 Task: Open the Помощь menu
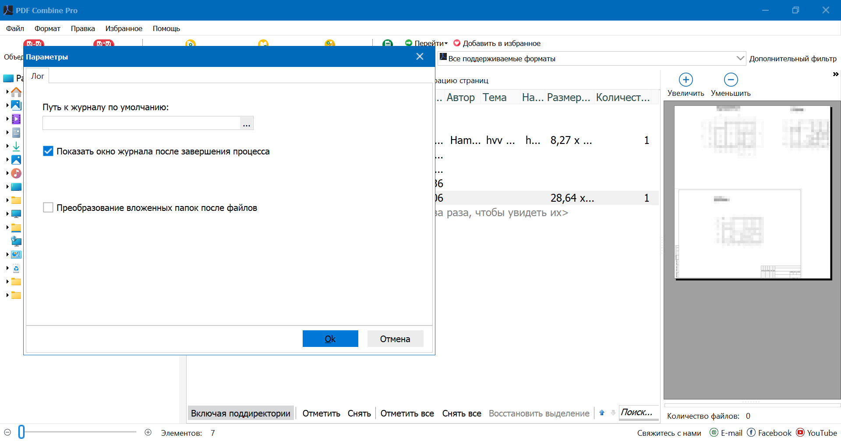166,28
